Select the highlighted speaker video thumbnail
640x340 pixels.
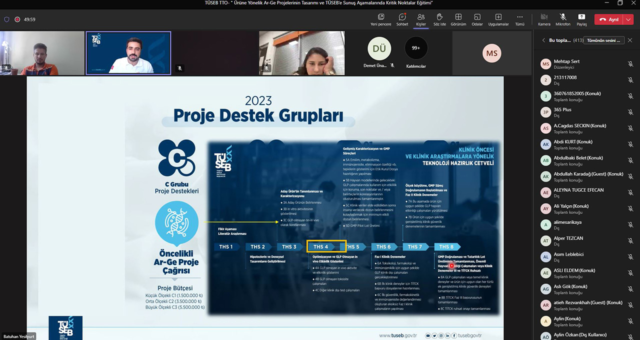click(128, 53)
